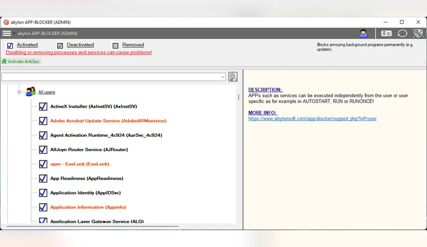Screen dimensions: 427x247
Task: Uncheck apm - ExeLock checkbox
Action: pos(43,164)
